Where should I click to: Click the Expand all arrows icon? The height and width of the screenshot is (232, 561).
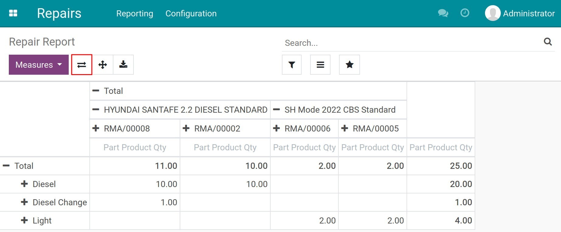pyautogui.click(x=103, y=65)
